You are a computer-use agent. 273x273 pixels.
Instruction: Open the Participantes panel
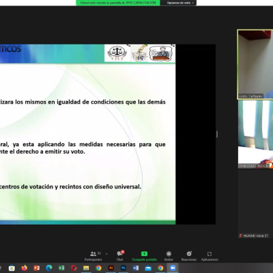(94, 256)
